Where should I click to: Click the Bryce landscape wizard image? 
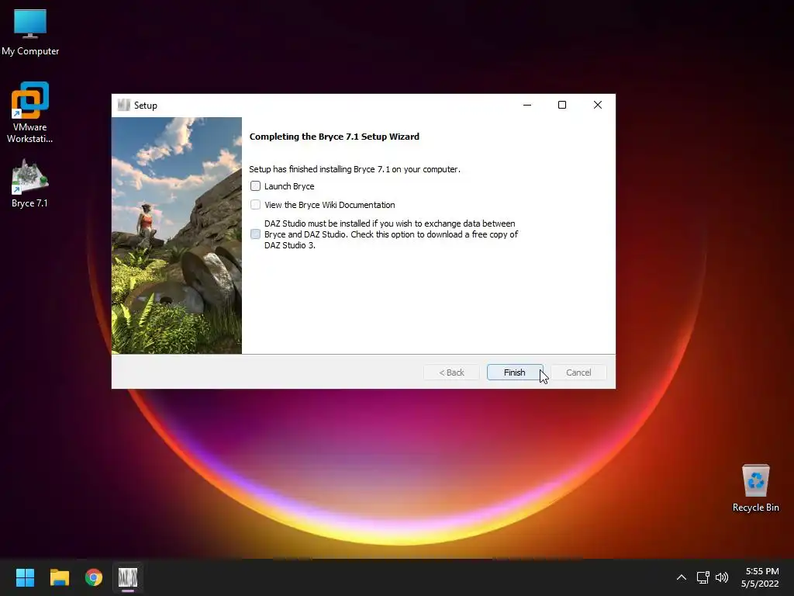click(177, 236)
